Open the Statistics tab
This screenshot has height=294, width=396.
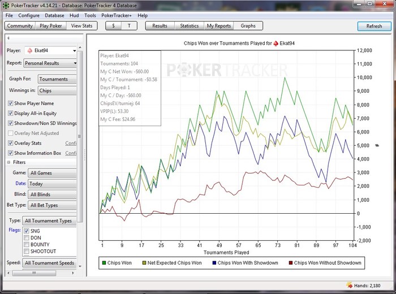point(189,26)
